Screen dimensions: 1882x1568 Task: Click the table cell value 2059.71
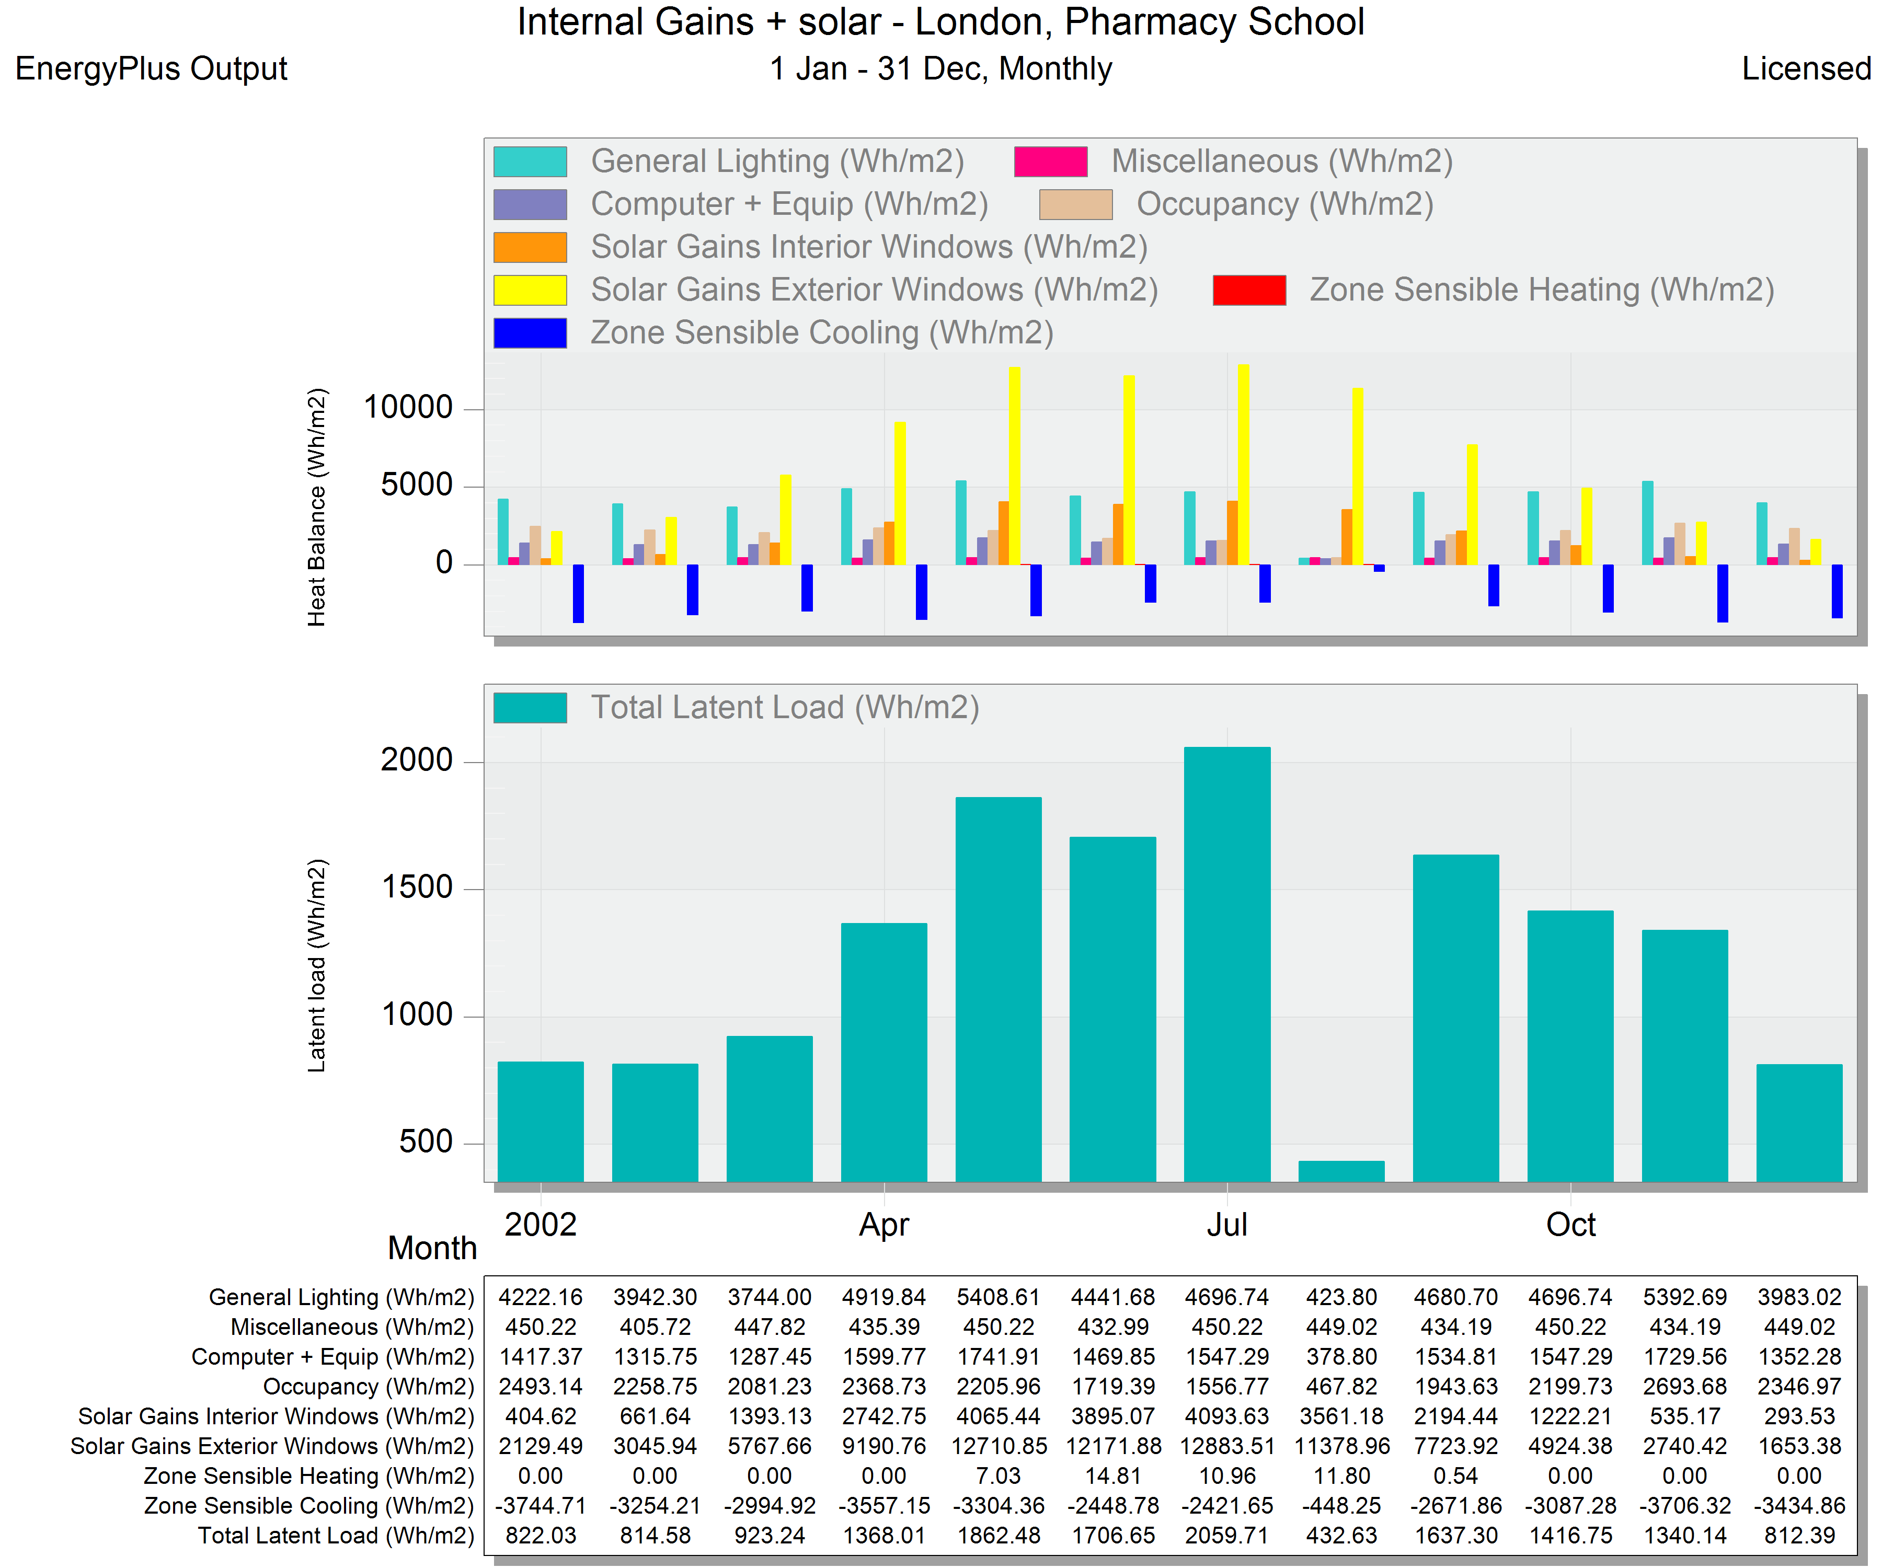pyautogui.click(x=1227, y=1536)
